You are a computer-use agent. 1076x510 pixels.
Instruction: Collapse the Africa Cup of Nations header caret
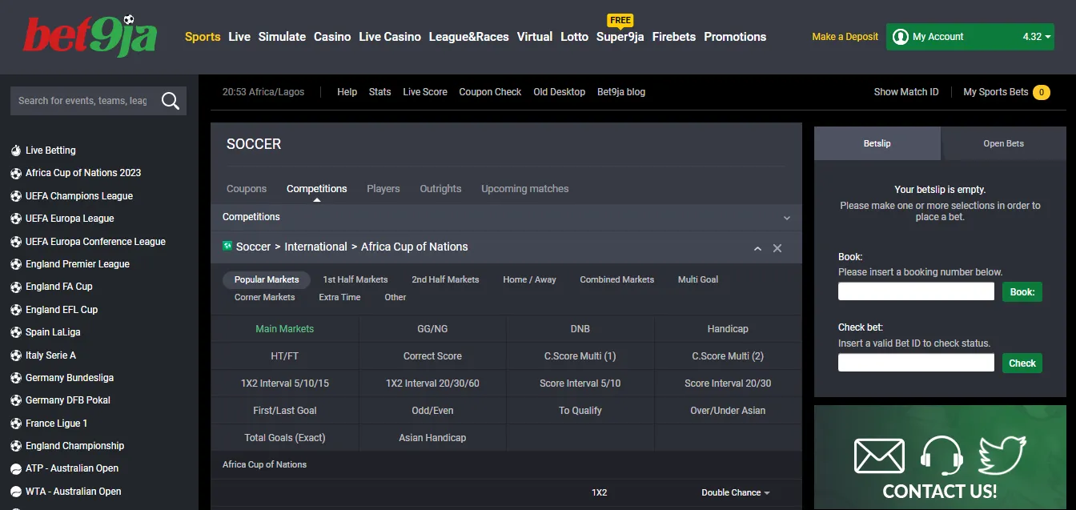757,248
